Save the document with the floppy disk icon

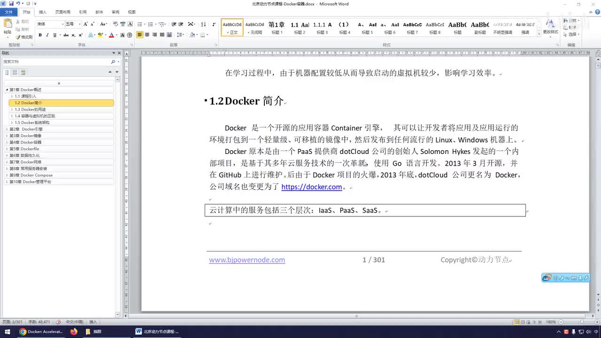(x=11, y=3)
